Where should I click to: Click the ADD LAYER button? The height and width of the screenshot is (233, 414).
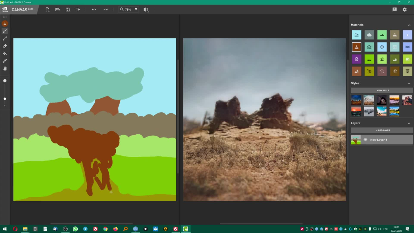(x=383, y=130)
